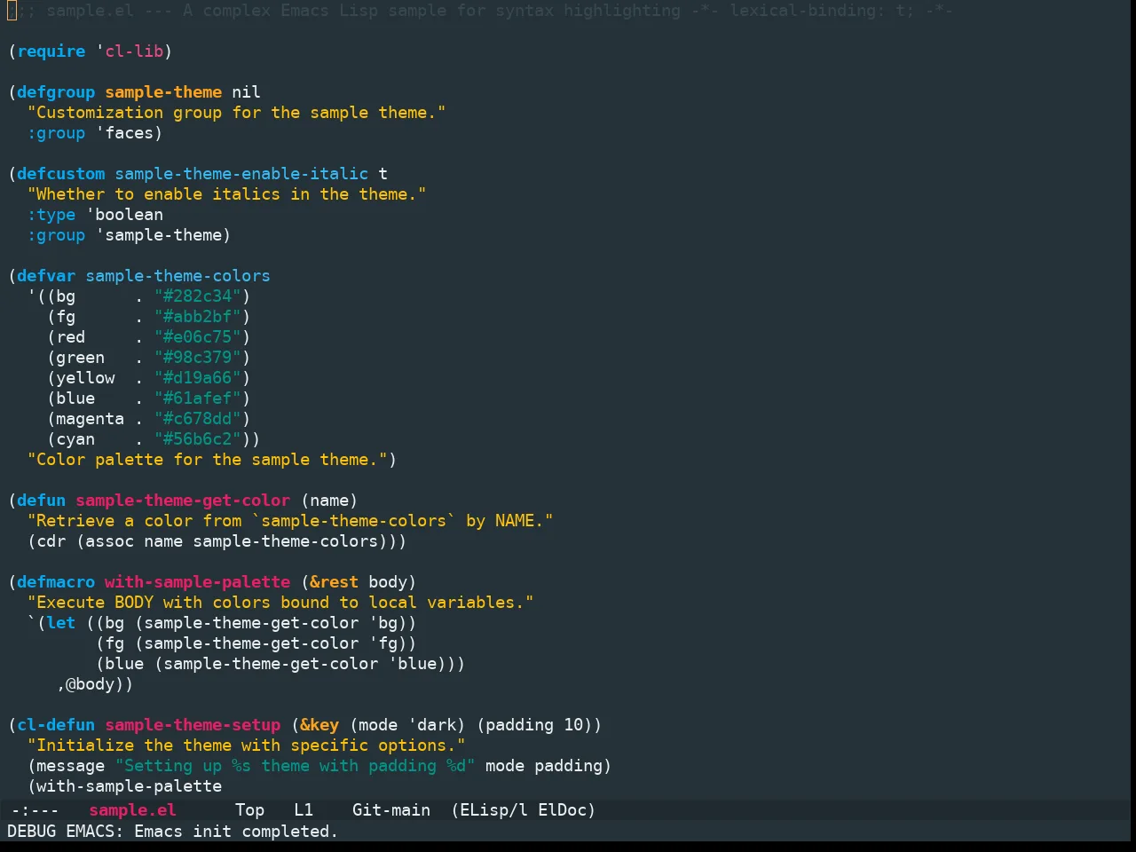Click 'sample-theme quoted symbol under defcustom

pos(159,235)
